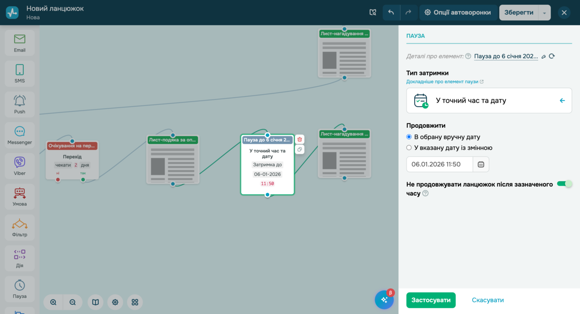Delete the selected Пауза node
The image size is (580, 314).
pyautogui.click(x=300, y=139)
